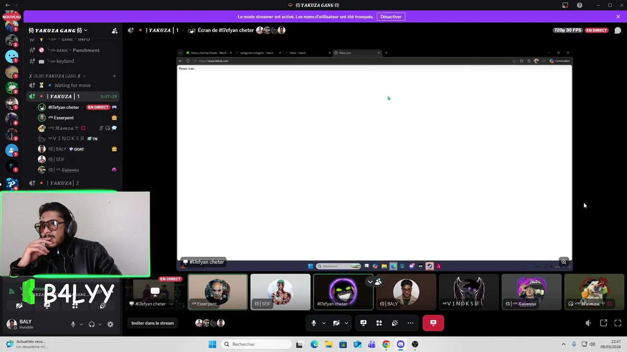
Task: Open the Discord inbox icon at top right
Action: 565,5
